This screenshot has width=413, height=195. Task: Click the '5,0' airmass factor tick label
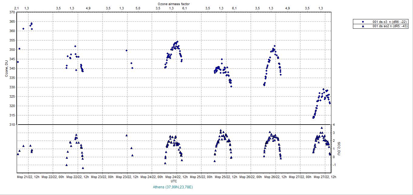138,8
